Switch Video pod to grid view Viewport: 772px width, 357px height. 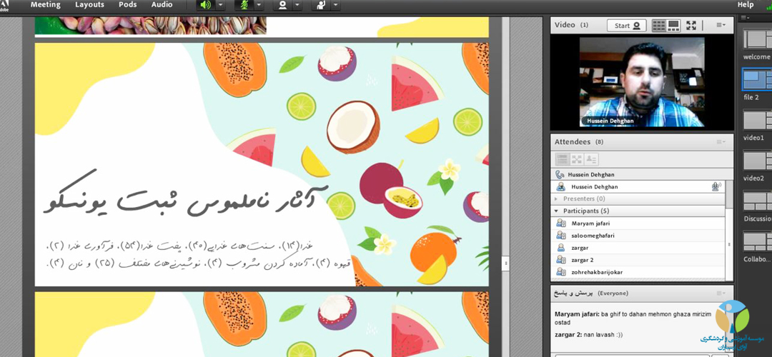[659, 26]
